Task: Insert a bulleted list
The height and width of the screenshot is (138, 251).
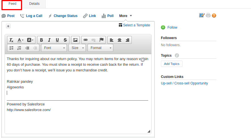Action: pyautogui.click(x=11, y=48)
